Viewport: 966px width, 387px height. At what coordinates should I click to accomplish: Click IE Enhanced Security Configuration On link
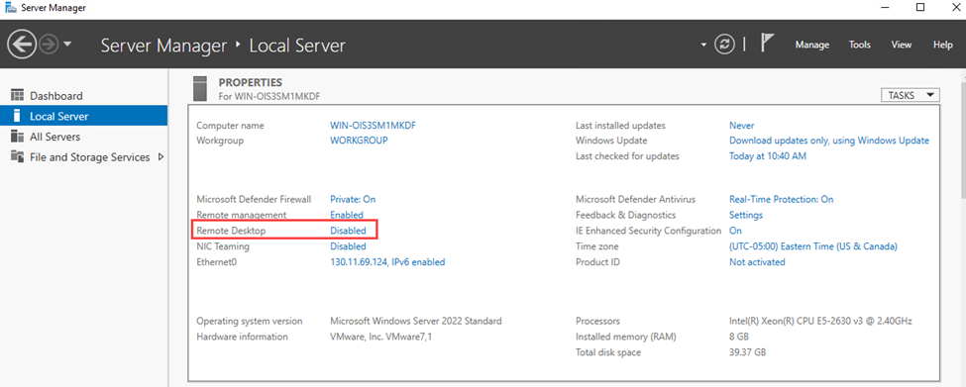coord(735,231)
